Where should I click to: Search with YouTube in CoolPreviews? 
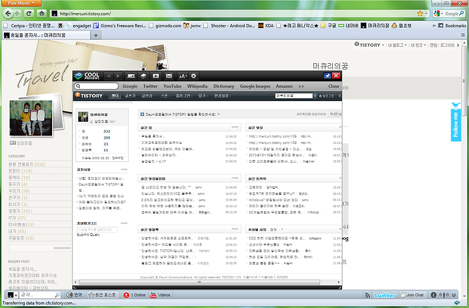(x=172, y=86)
